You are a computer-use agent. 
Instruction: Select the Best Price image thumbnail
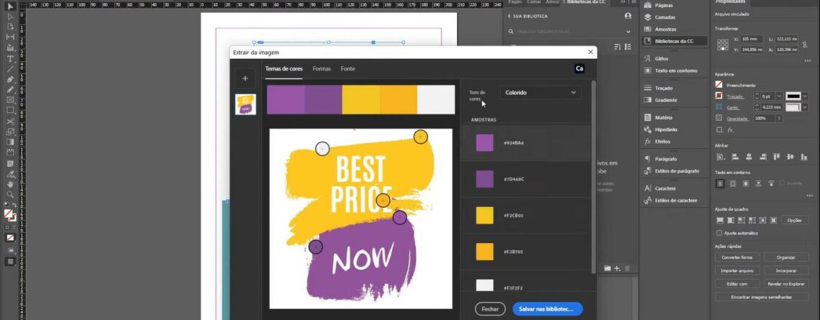[x=245, y=104]
